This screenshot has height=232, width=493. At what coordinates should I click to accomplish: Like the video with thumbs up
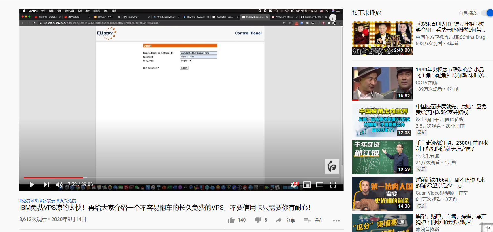[231, 220]
